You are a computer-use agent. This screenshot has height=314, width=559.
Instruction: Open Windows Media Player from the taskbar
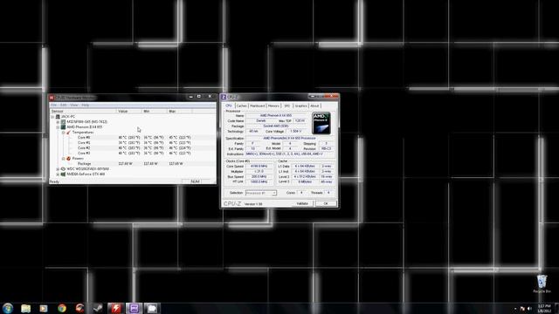[x=44, y=308]
